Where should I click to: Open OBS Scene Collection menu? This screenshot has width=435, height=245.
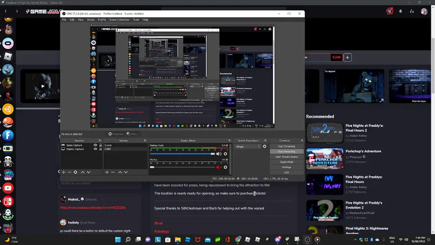[x=119, y=20]
